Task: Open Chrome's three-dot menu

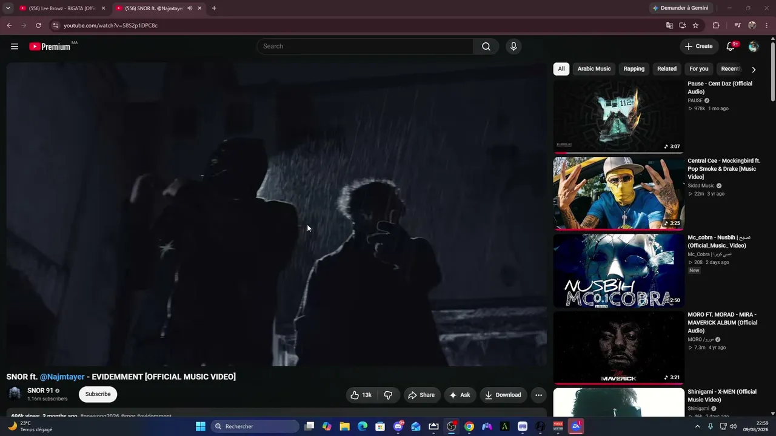Action: [767, 25]
